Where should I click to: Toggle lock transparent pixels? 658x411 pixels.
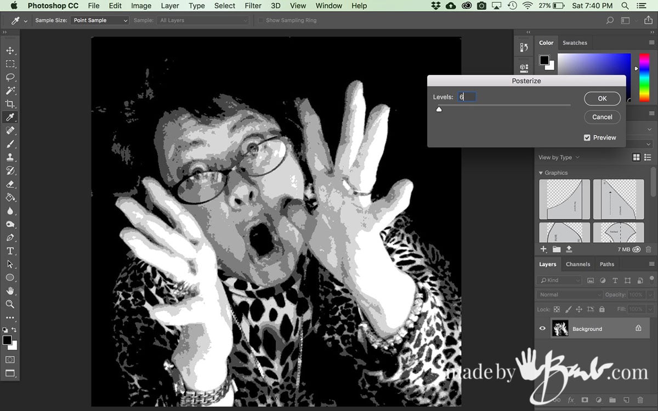click(557, 309)
